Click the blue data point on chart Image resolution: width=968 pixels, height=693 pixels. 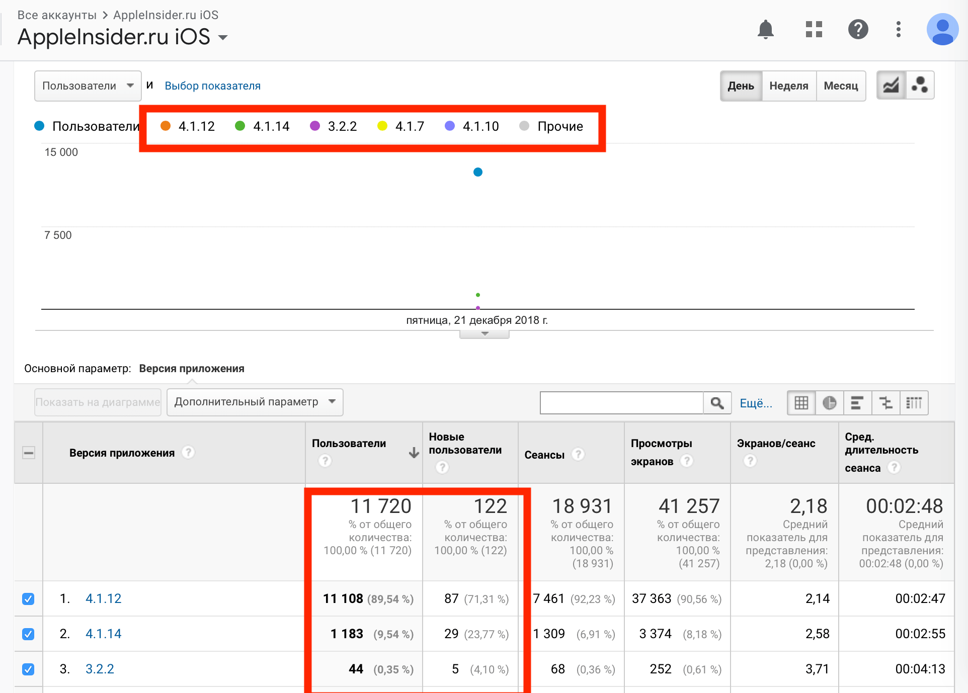[x=478, y=172]
